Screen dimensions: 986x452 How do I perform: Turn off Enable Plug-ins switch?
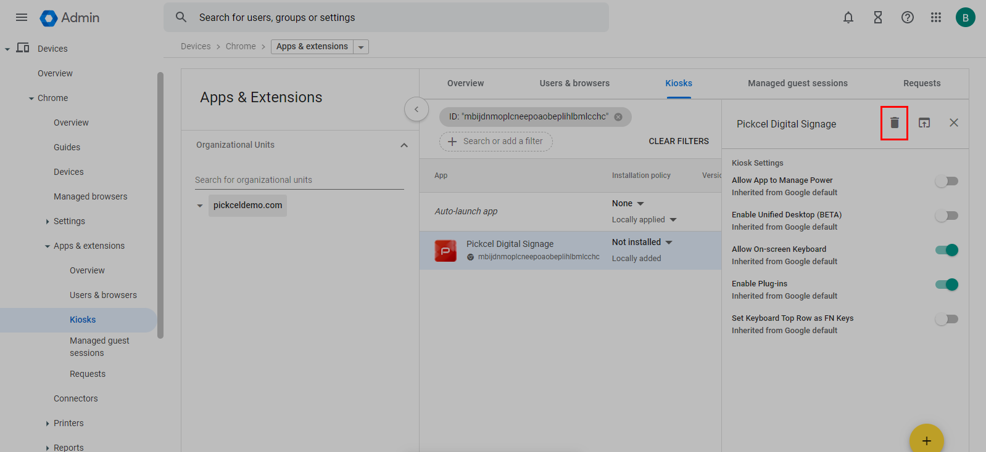pyautogui.click(x=947, y=285)
